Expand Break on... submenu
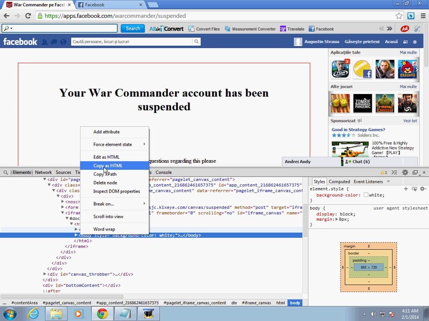Viewport: 429px width, 321px height. [x=114, y=204]
